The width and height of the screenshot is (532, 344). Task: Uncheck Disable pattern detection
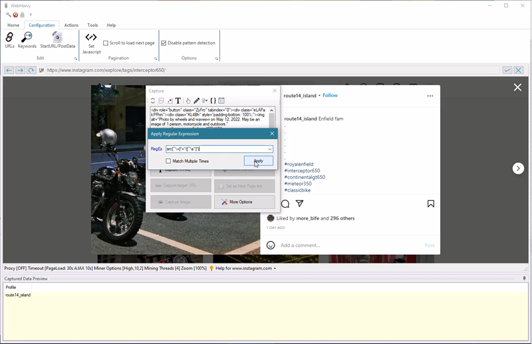click(164, 43)
